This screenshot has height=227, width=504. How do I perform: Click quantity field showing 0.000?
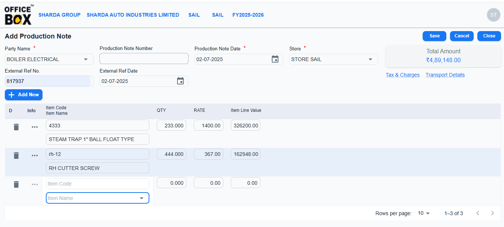[172, 183]
